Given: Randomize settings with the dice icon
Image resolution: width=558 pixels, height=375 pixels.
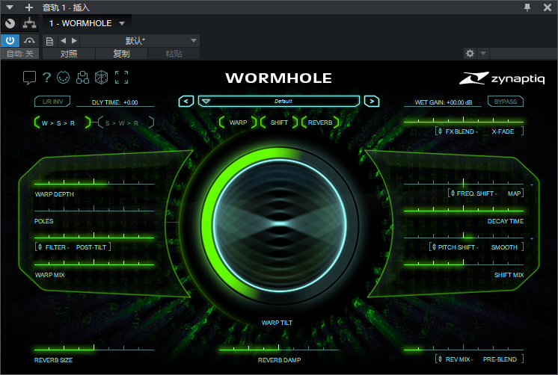Looking at the screenshot, I should tap(102, 77).
